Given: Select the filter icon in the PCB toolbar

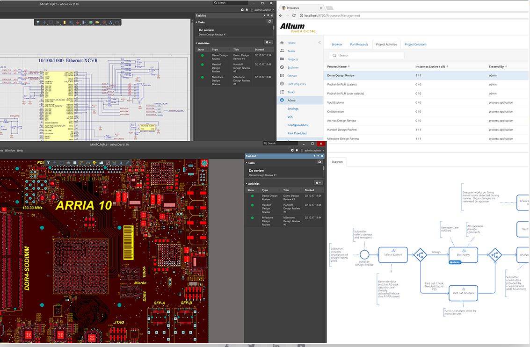Looking at the screenshot, I should click(48, 163).
